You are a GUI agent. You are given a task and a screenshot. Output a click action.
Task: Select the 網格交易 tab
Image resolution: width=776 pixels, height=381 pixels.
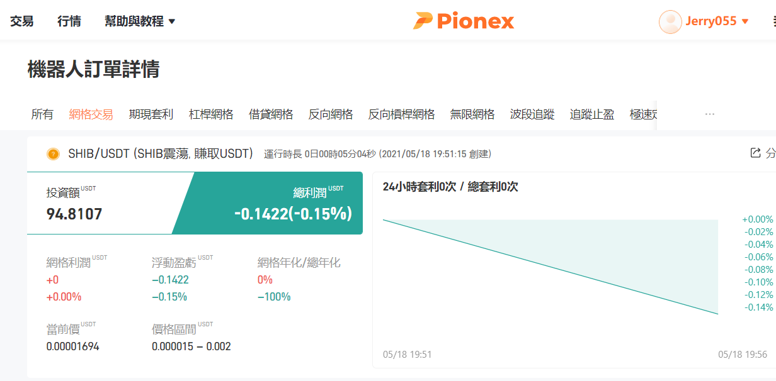[x=91, y=114]
